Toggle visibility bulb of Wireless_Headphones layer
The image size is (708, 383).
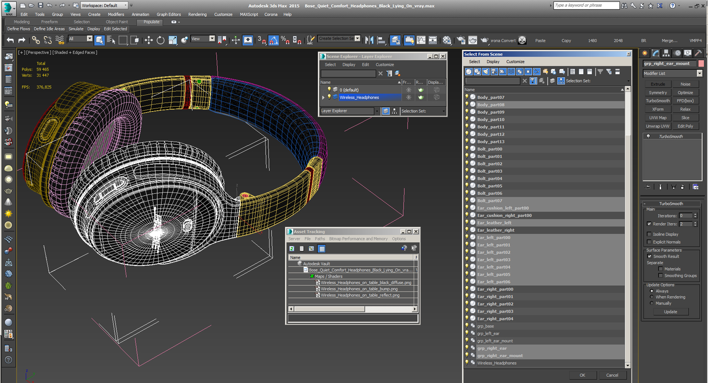pos(329,97)
